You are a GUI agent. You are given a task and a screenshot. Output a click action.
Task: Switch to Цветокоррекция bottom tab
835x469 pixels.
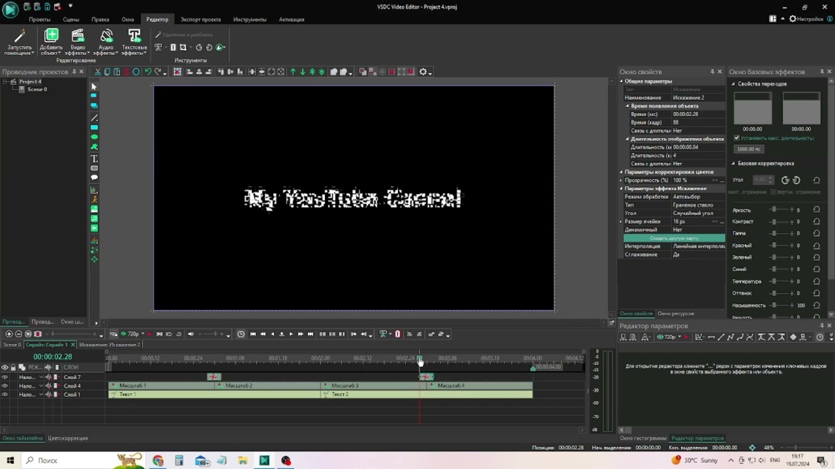(68, 438)
